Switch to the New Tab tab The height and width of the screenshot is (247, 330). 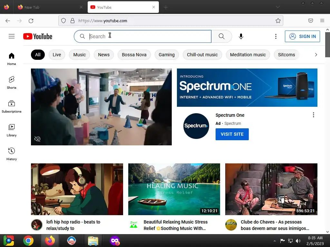pos(50,7)
